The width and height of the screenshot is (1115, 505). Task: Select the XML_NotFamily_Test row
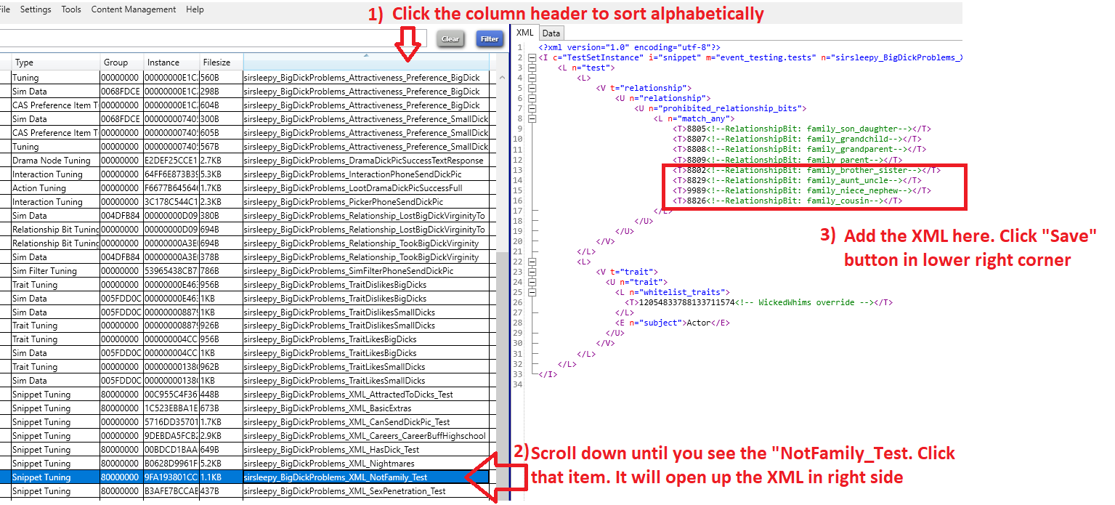[248, 477]
